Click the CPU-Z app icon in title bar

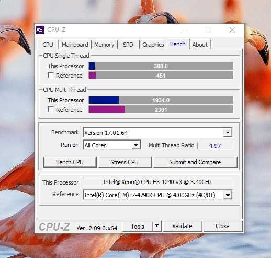click(x=40, y=30)
